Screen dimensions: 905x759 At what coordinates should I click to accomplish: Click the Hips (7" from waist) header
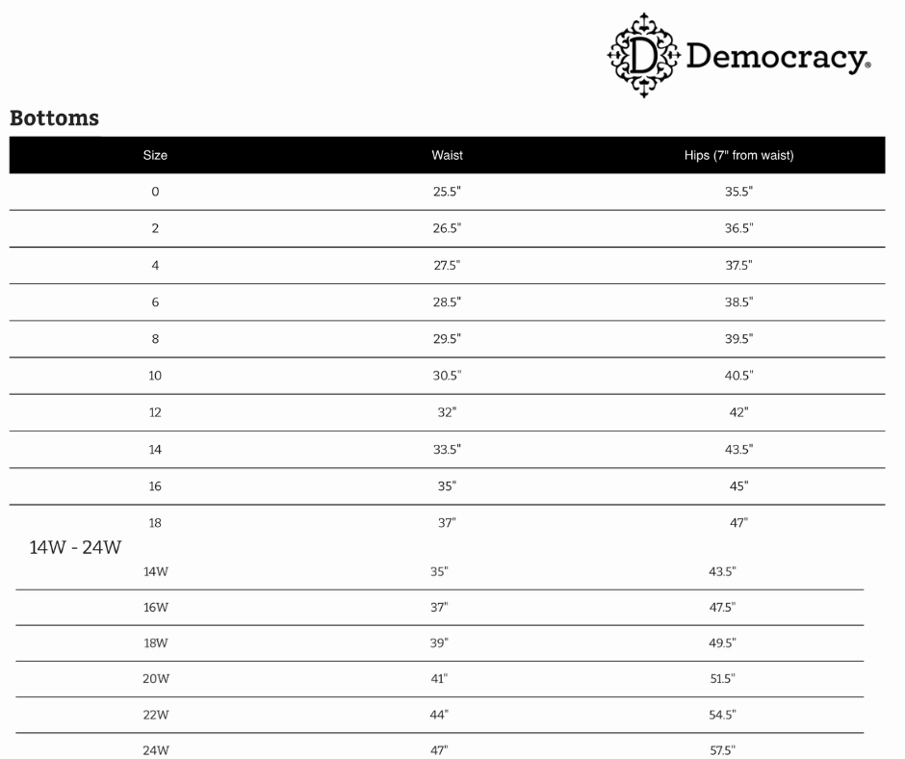[x=738, y=155]
